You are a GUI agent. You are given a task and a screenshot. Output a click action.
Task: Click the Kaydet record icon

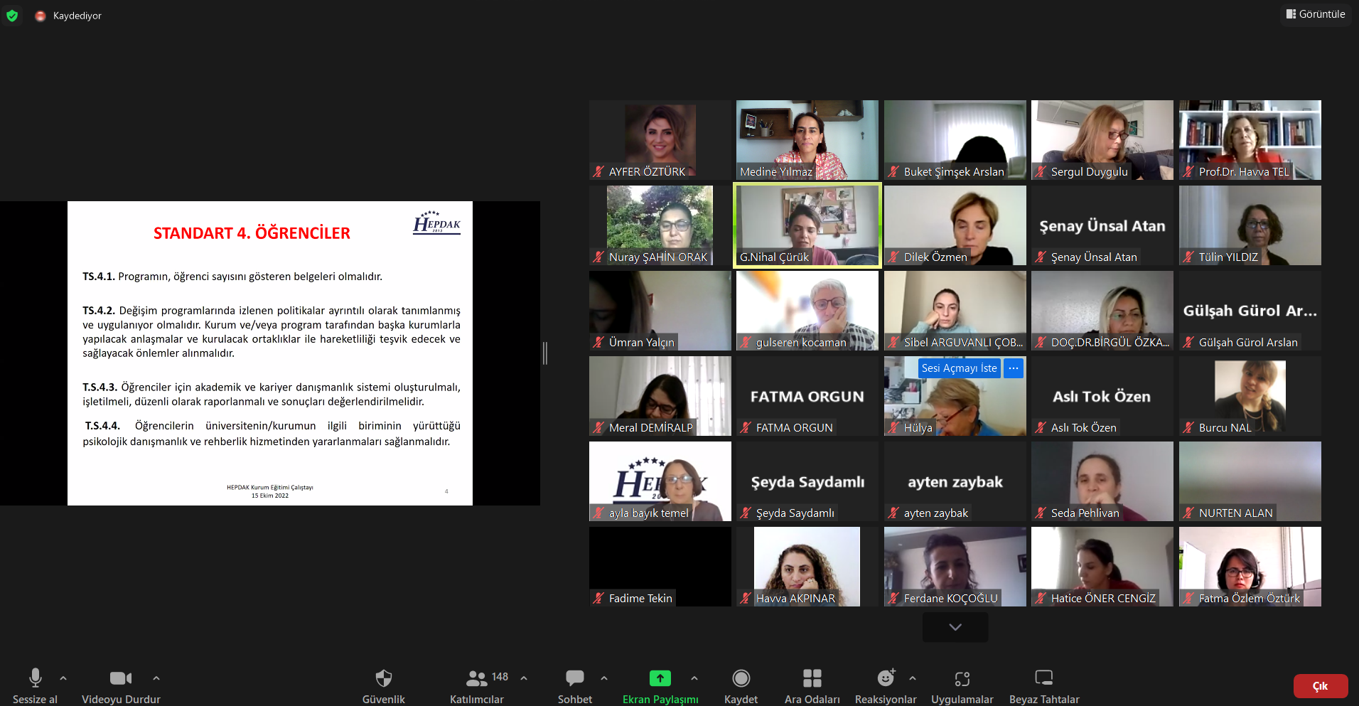(741, 678)
